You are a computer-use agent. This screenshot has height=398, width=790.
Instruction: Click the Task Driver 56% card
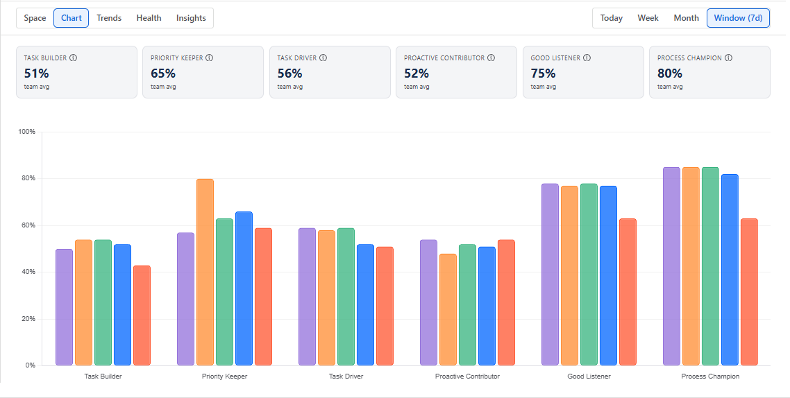[330, 72]
